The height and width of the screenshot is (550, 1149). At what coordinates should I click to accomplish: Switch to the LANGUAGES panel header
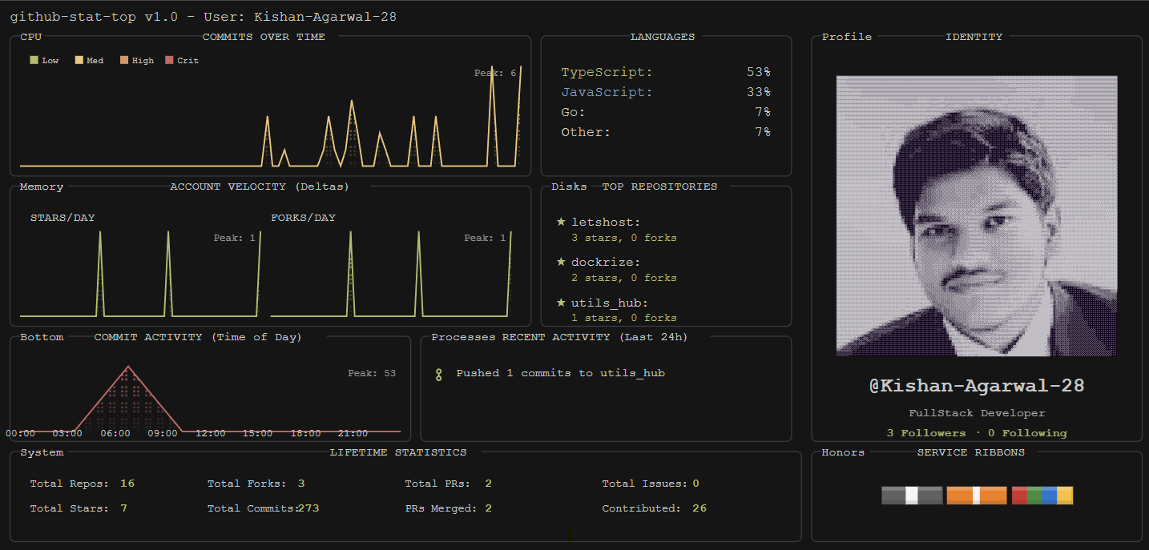663,37
